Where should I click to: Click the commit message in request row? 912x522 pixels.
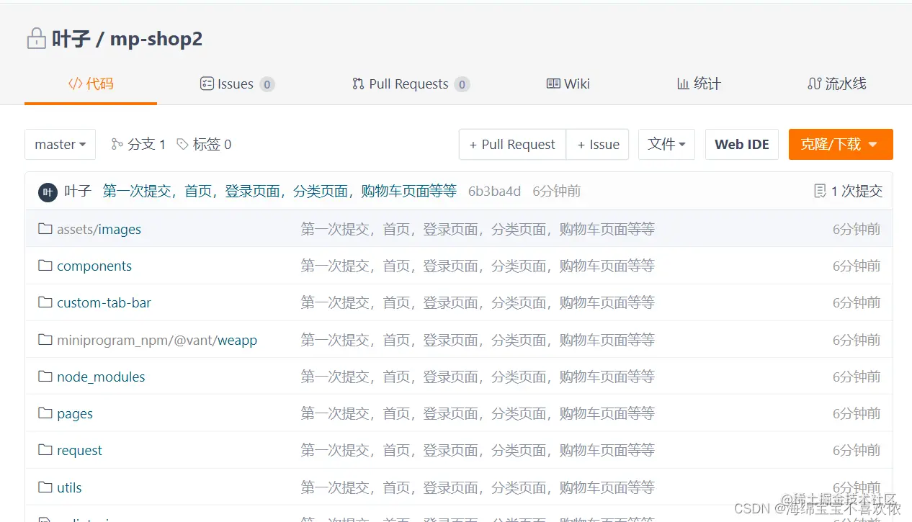[478, 450]
